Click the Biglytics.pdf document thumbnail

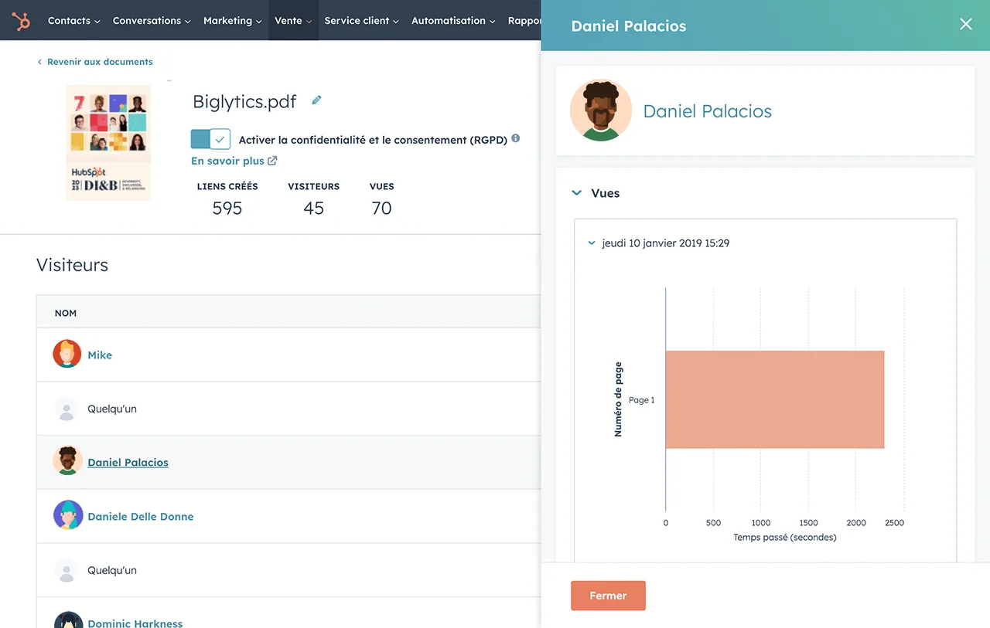pos(108,143)
